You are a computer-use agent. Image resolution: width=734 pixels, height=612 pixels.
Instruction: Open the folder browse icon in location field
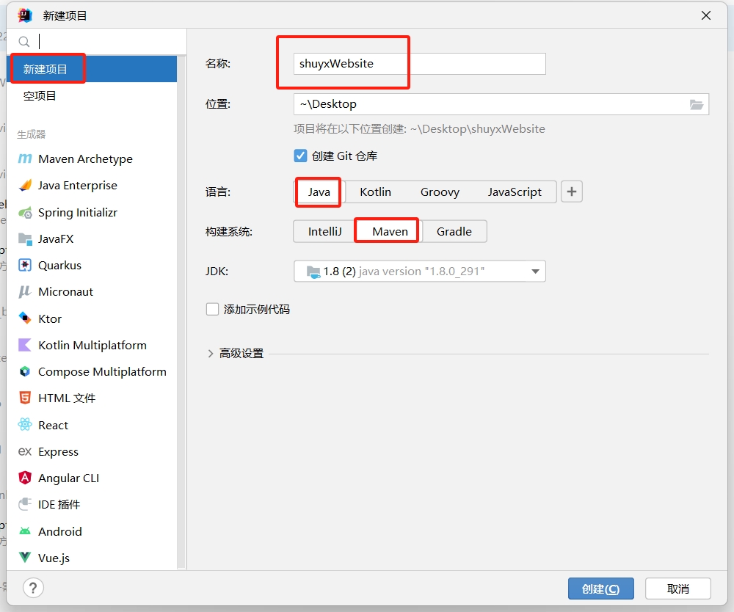[696, 104]
